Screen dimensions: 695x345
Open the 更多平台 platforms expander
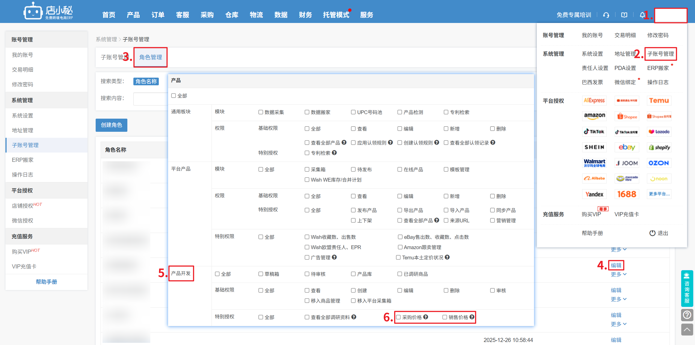point(659,194)
